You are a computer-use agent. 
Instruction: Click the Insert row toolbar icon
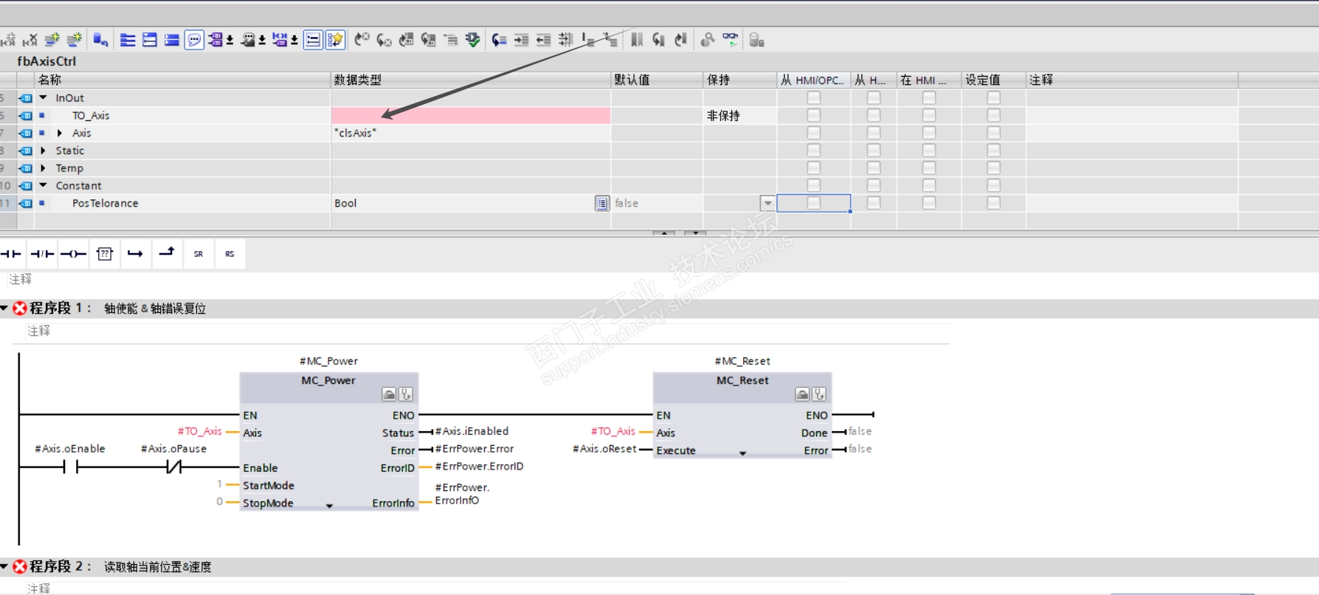(x=52, y=40)
